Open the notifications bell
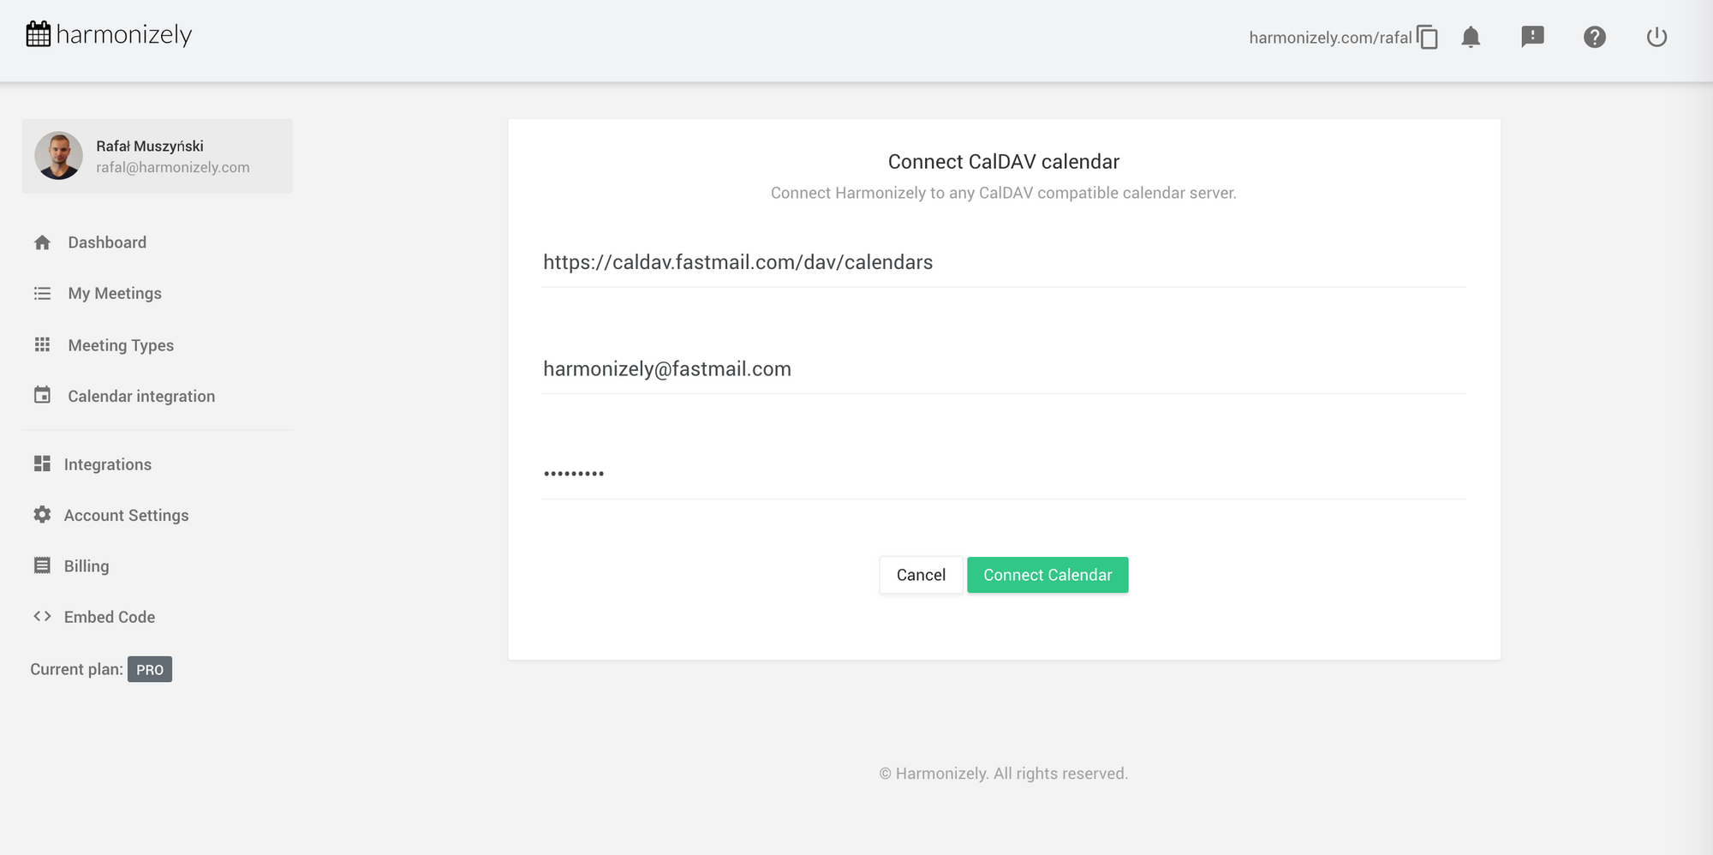Viewport: 1713px width, 855px height. pos(1471,37)
